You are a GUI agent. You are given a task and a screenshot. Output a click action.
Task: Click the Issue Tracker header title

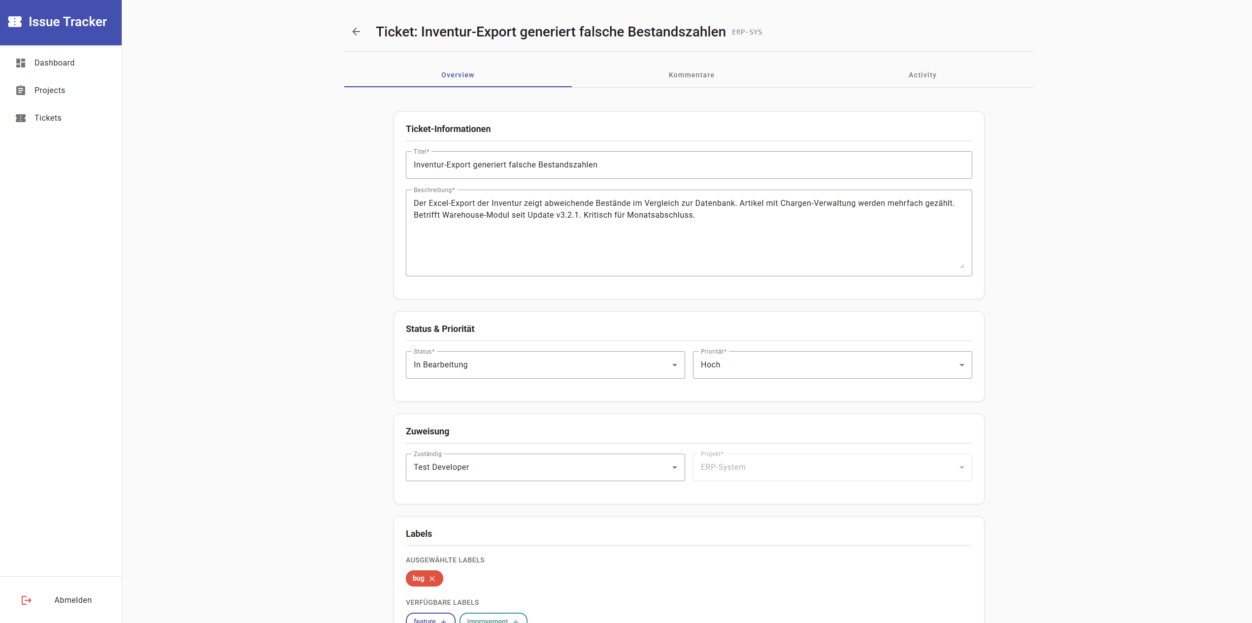click(67, 22)
